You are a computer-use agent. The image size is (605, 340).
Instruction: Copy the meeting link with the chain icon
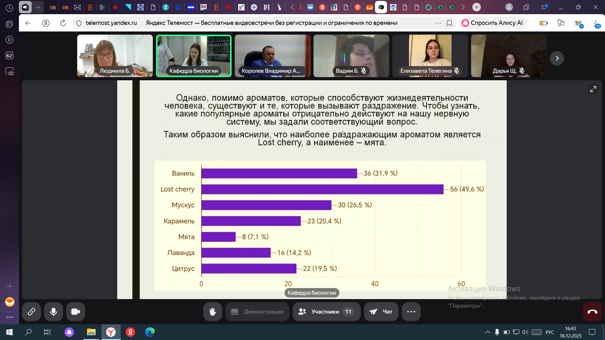31,312
